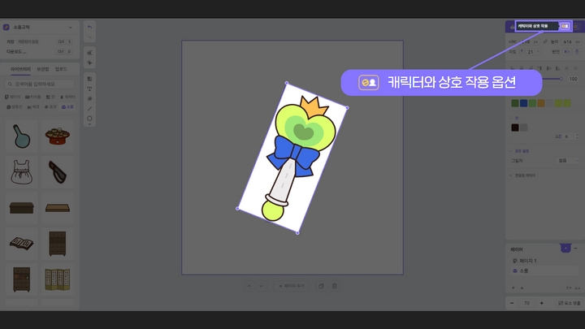Select the line drawing tool
Image resolution: width=585 pixels, height=329 pixels.
tap(89, 108)
